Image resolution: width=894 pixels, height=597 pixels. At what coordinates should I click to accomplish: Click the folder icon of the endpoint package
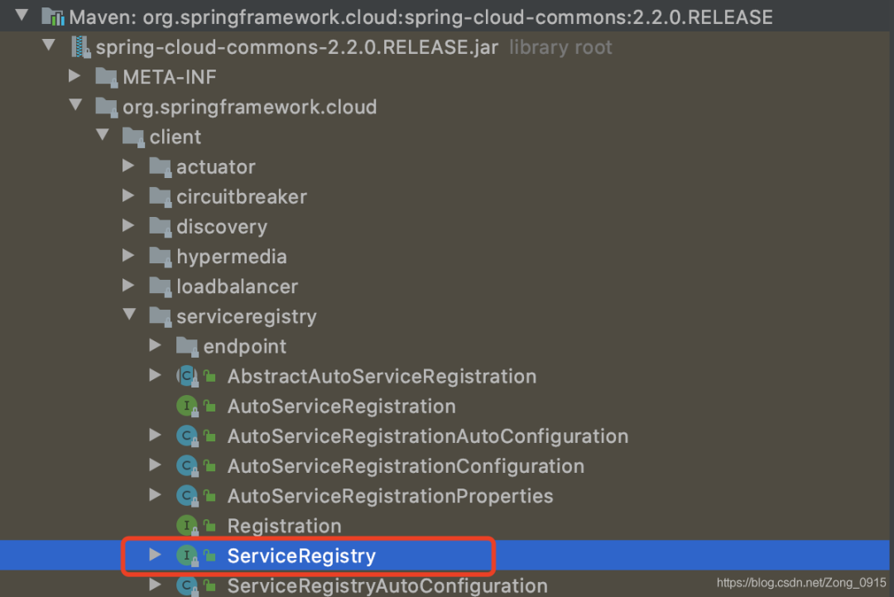coord(187,345)
